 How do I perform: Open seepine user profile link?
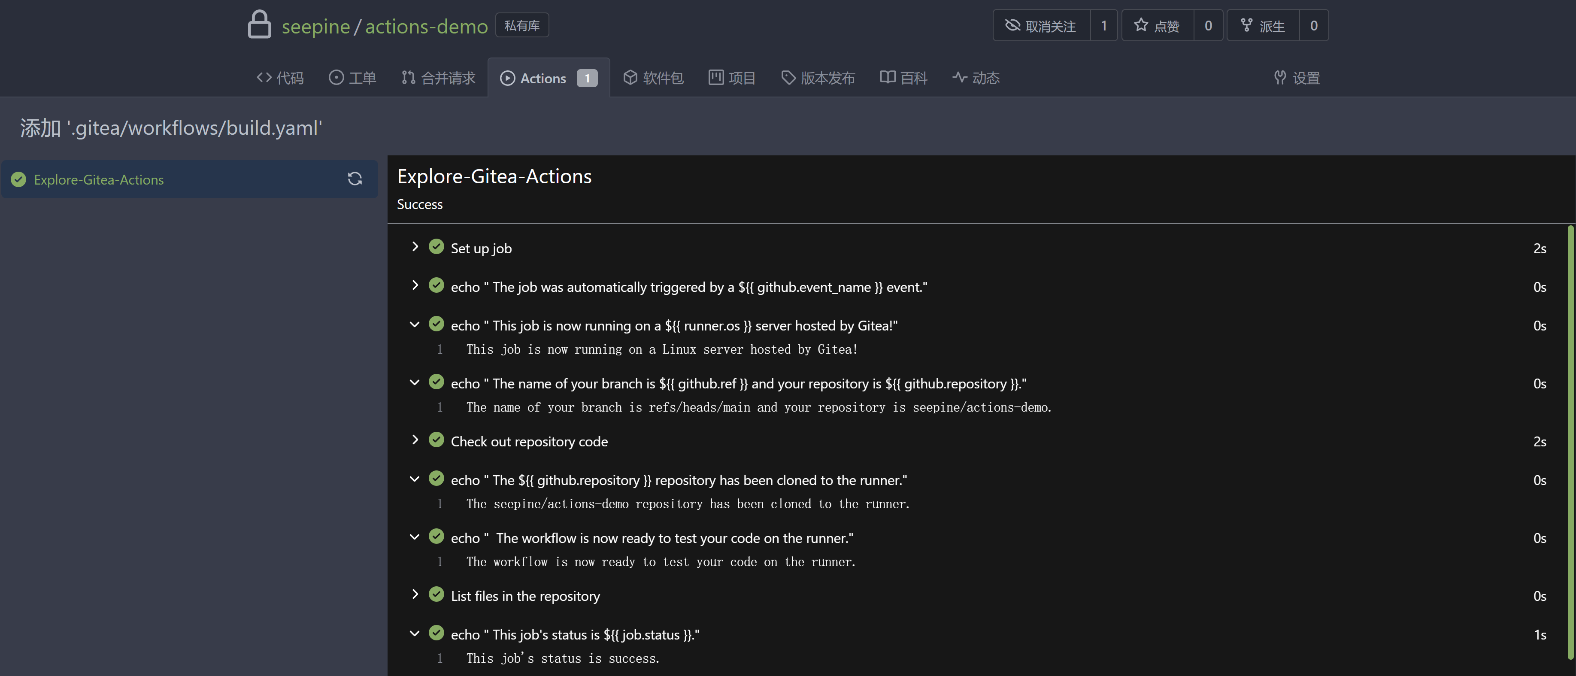(316, 26)
